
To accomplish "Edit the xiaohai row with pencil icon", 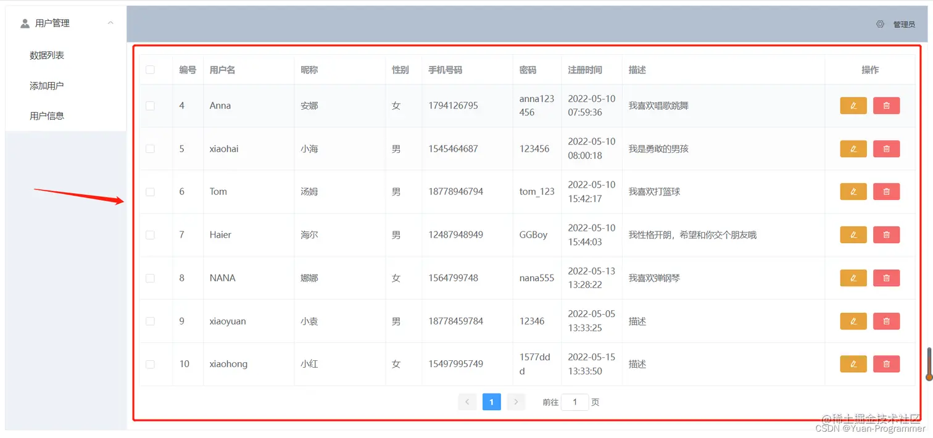I will (853, 149).
